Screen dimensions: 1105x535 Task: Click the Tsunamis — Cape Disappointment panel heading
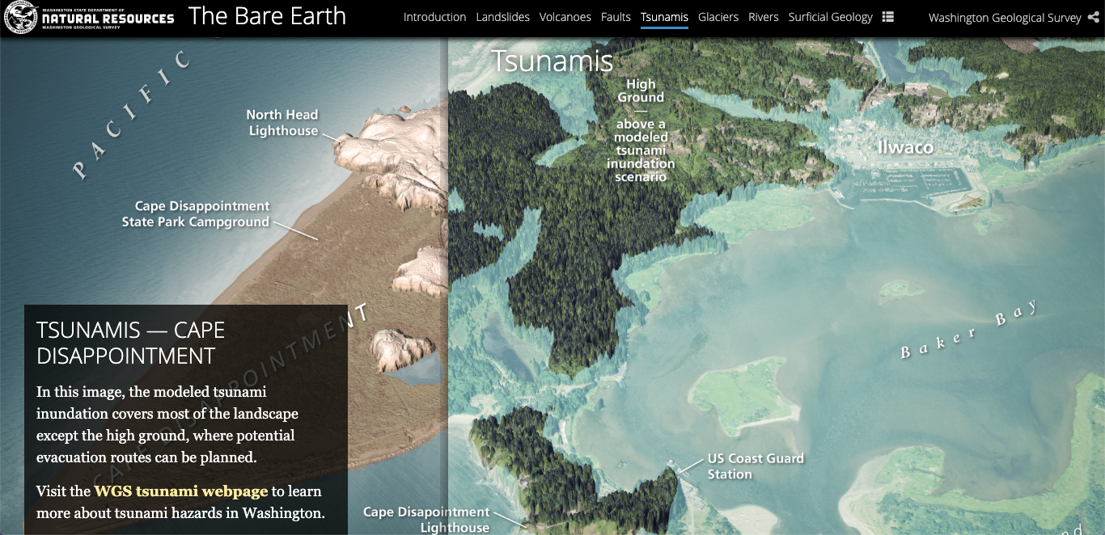coord(131,343)
